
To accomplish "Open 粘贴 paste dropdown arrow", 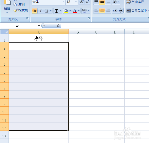I will (7, 13).
